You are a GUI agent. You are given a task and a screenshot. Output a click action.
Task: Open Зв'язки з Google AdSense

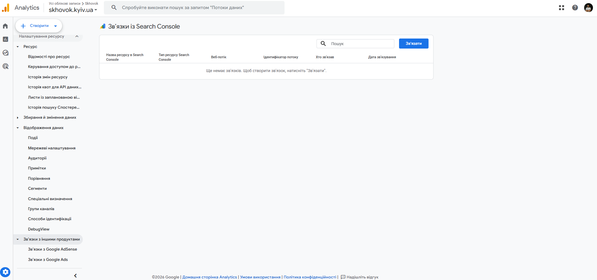pos(52,249)
